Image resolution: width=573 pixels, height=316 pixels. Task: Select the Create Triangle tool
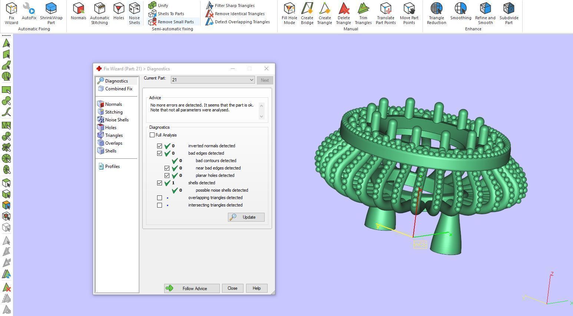click(x=324, y=13)
